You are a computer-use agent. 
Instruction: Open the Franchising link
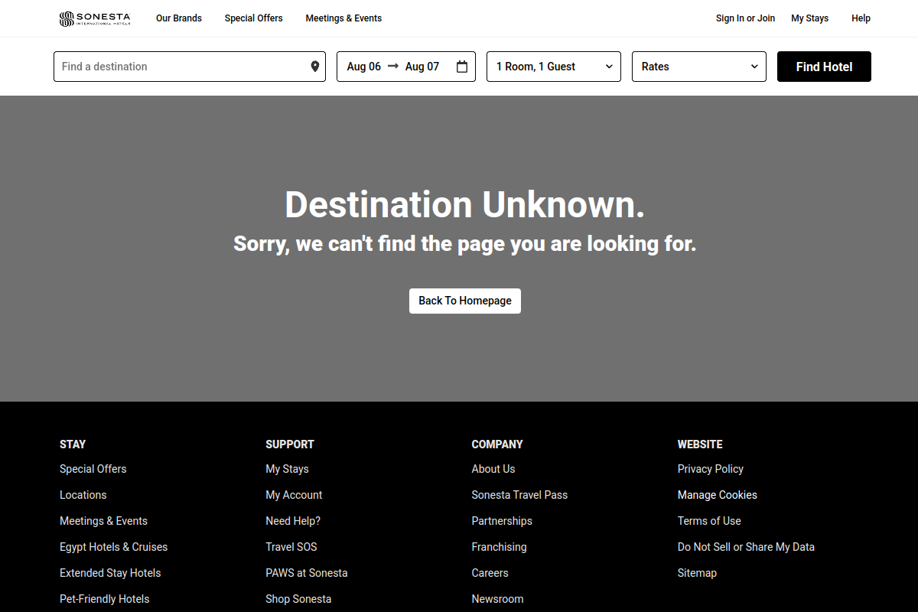[499, 547]
